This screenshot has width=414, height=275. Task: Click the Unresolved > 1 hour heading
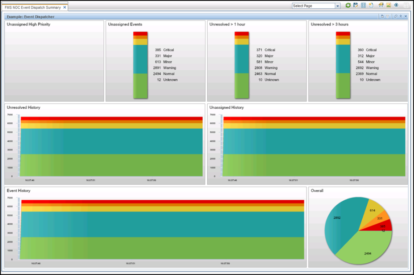pyautogui.click(x=227, y=24)
